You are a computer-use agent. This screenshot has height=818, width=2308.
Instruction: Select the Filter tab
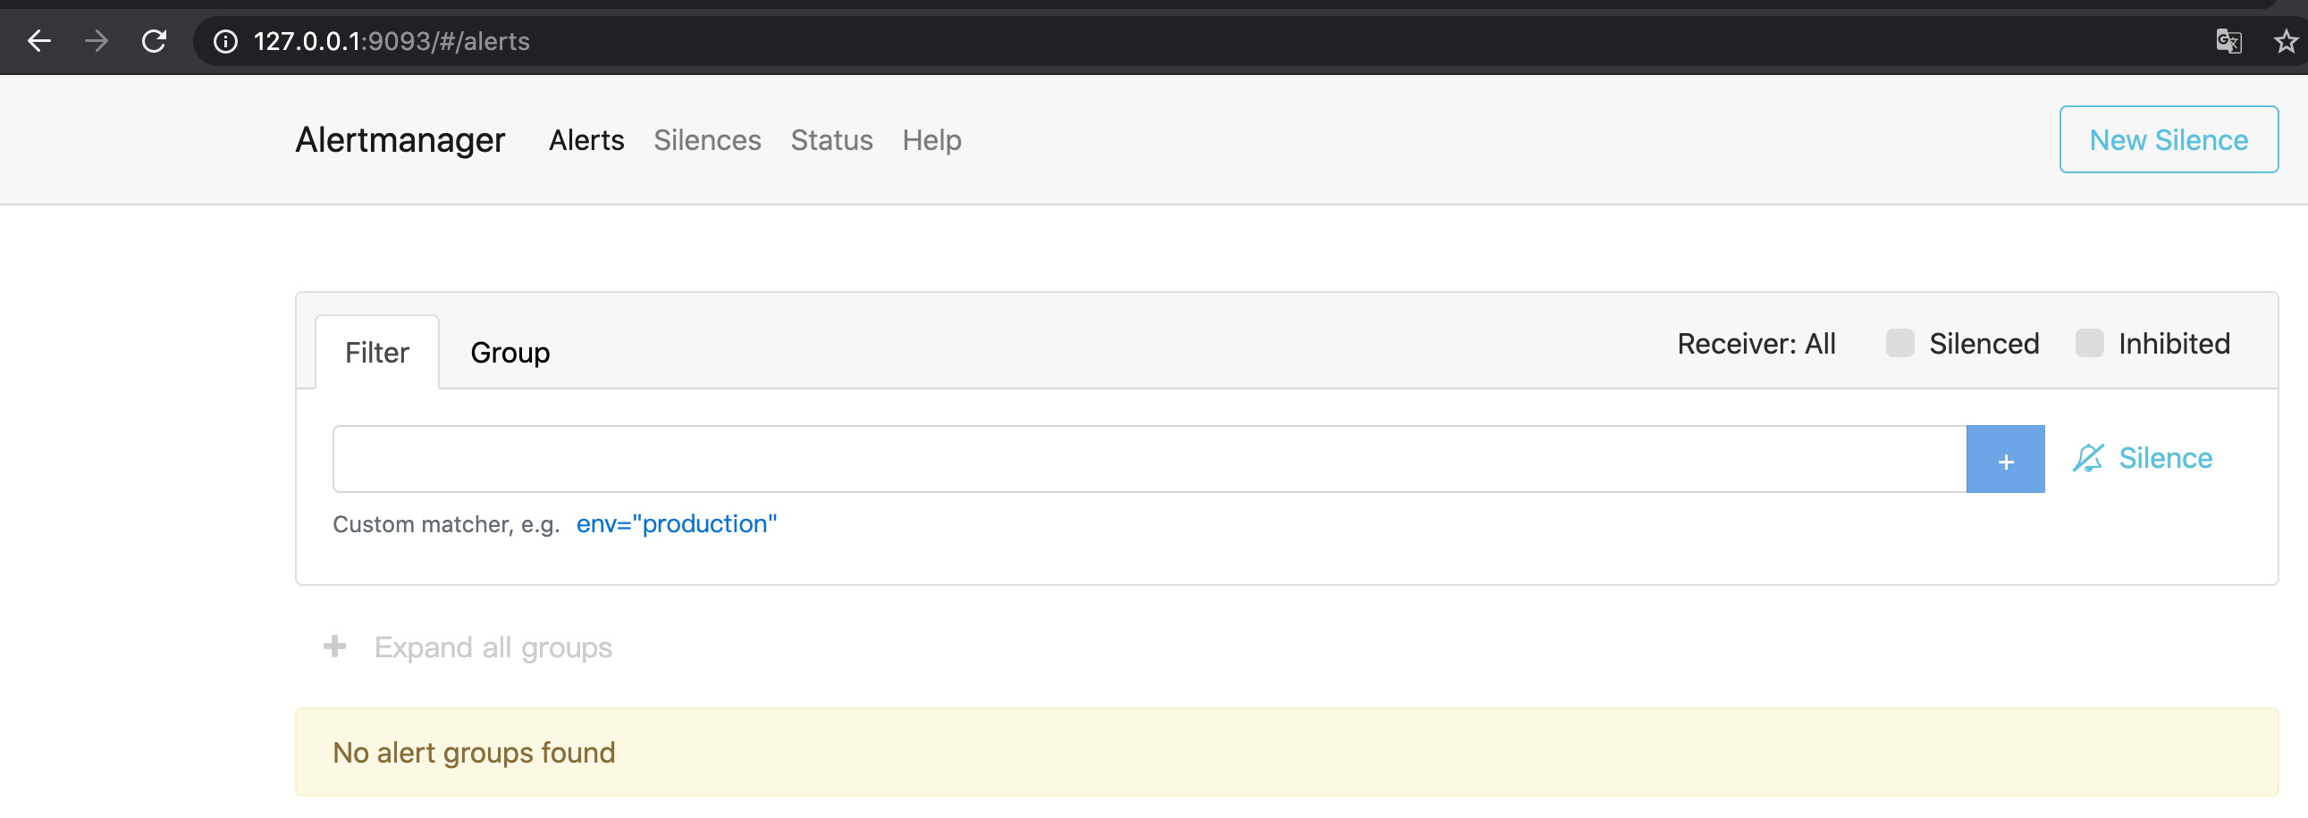376,353
